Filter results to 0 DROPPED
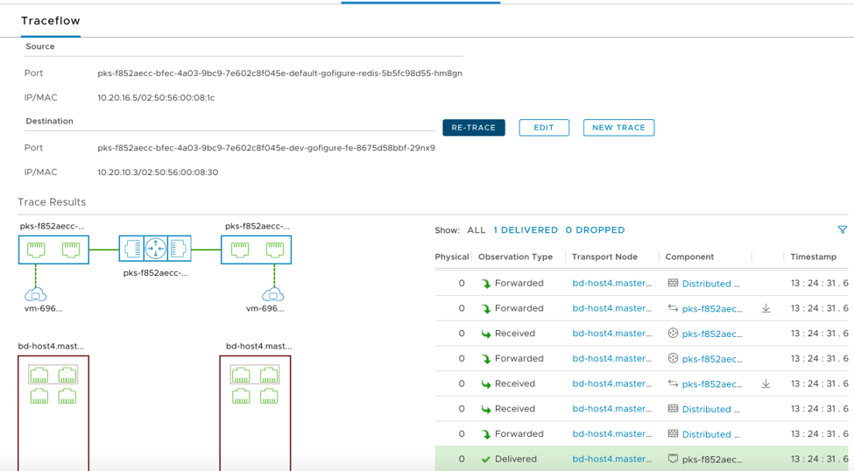This screenshot has height=471, width=854. pyautogui.click(x=595, y=230)
